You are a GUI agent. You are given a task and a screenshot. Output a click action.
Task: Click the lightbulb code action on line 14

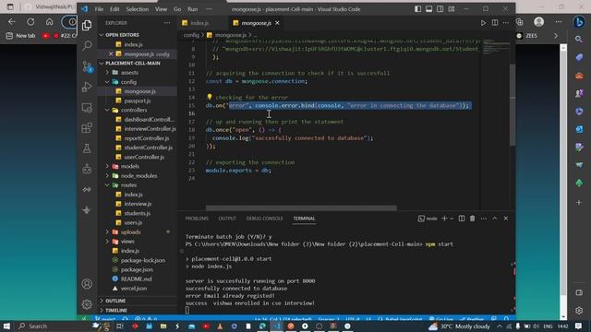(x=210, y=97)
